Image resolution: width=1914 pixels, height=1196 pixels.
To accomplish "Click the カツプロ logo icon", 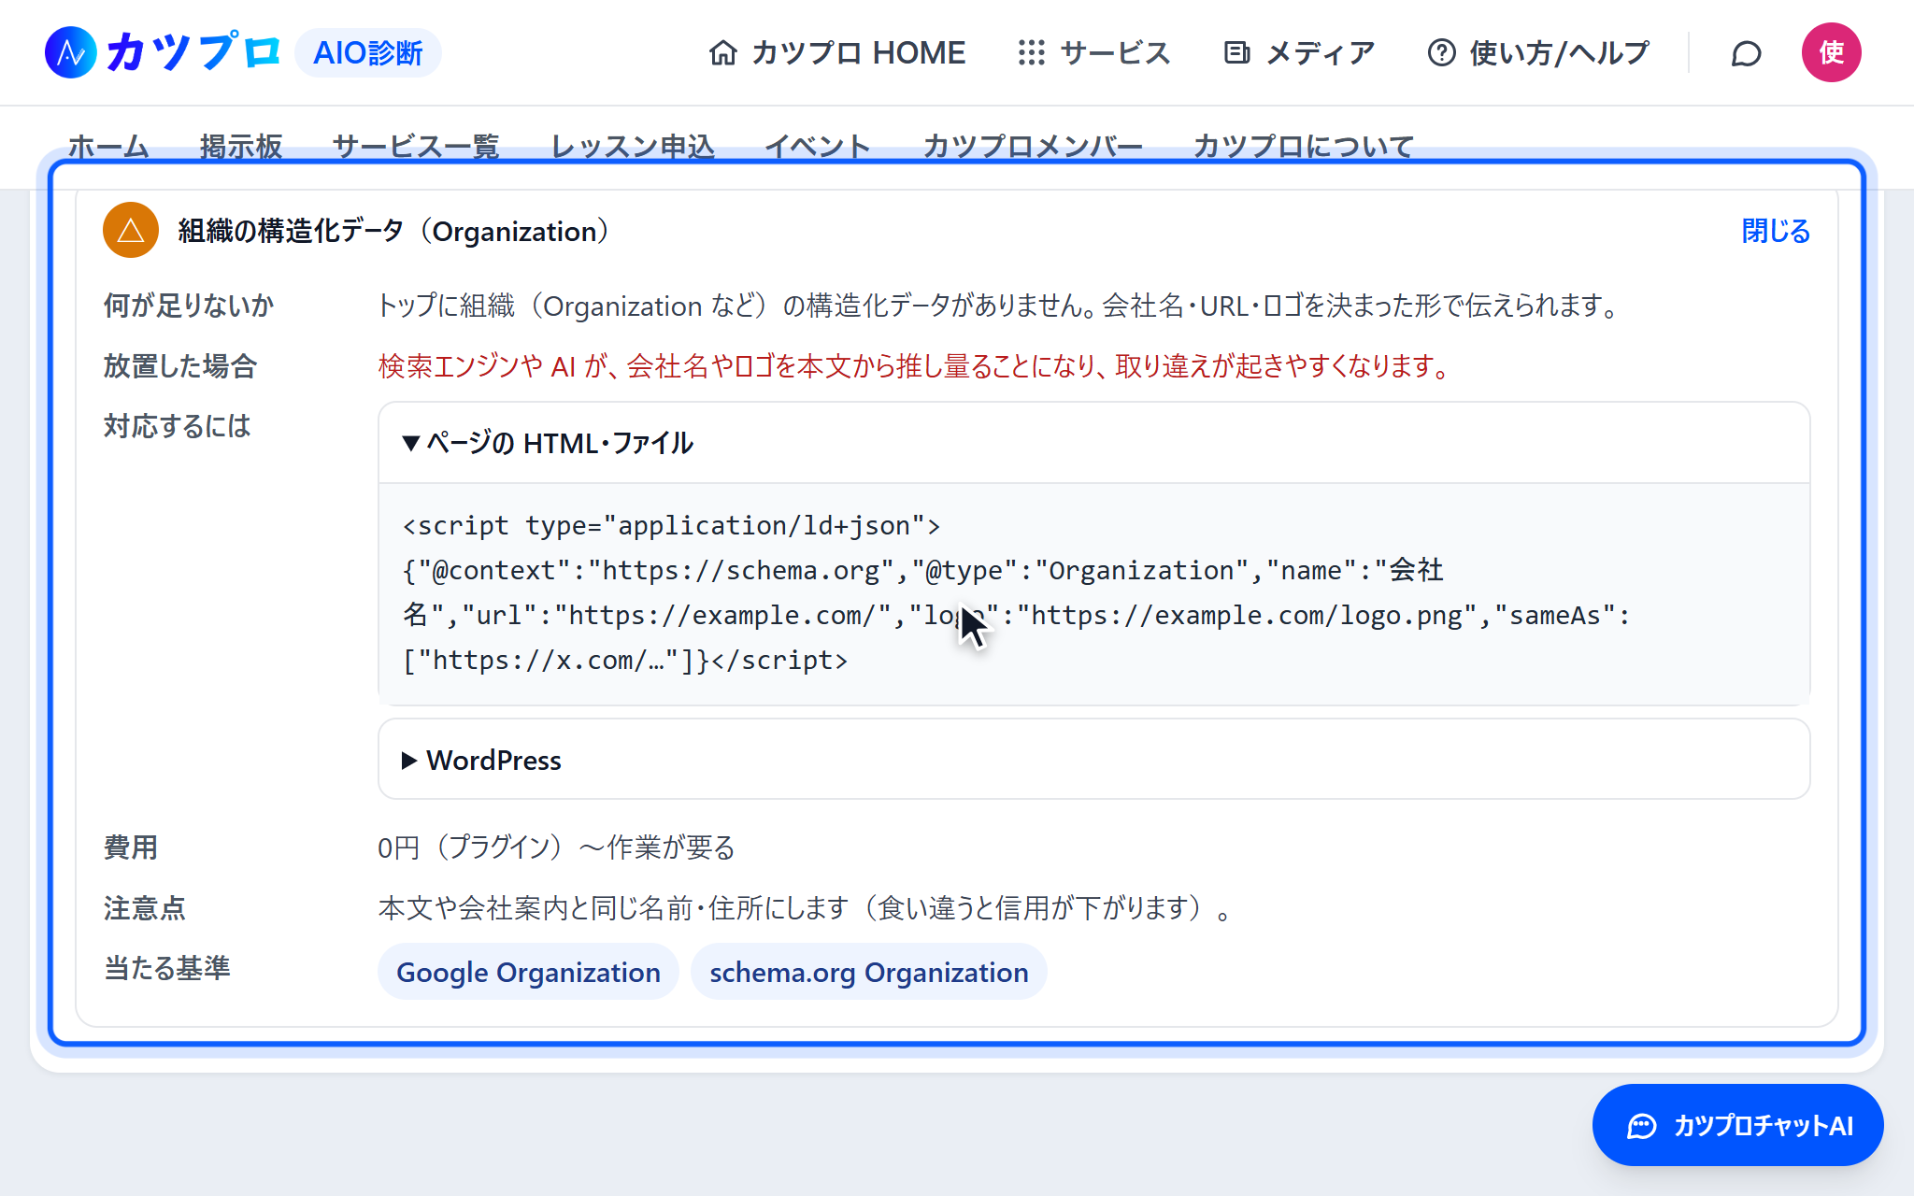I will 71,52.
